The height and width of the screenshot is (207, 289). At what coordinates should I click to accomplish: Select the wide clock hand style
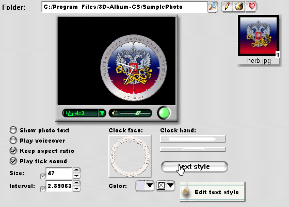192,139
